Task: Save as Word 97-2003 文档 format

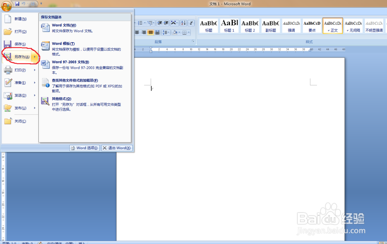Action: (x=85, y=67)
